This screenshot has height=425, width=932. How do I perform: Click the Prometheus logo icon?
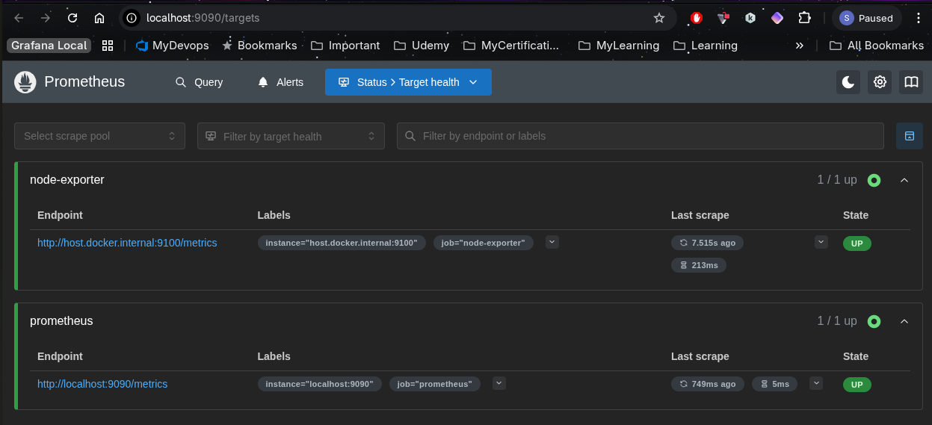click(x=25, y=82)
